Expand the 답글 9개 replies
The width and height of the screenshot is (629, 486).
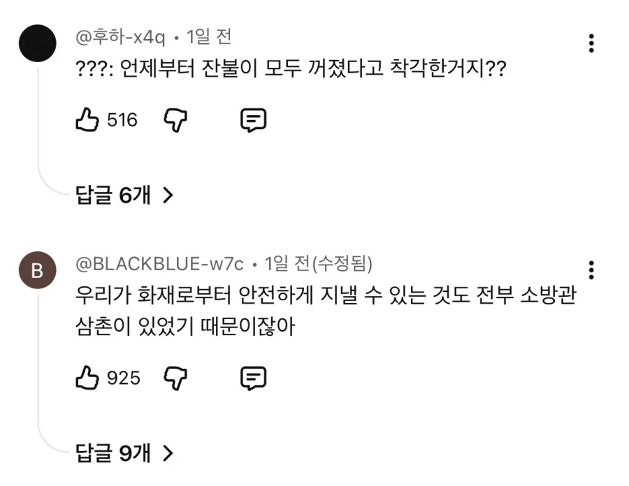click(x=124, y=454)
